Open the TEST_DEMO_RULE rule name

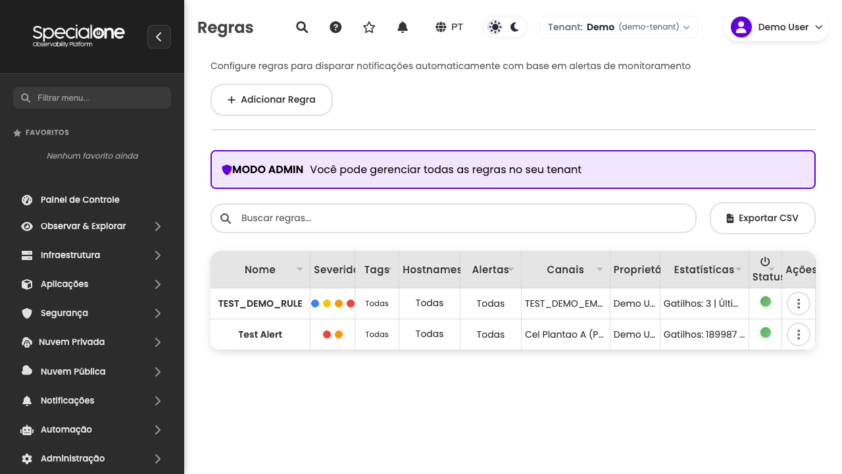coord(260,303)
